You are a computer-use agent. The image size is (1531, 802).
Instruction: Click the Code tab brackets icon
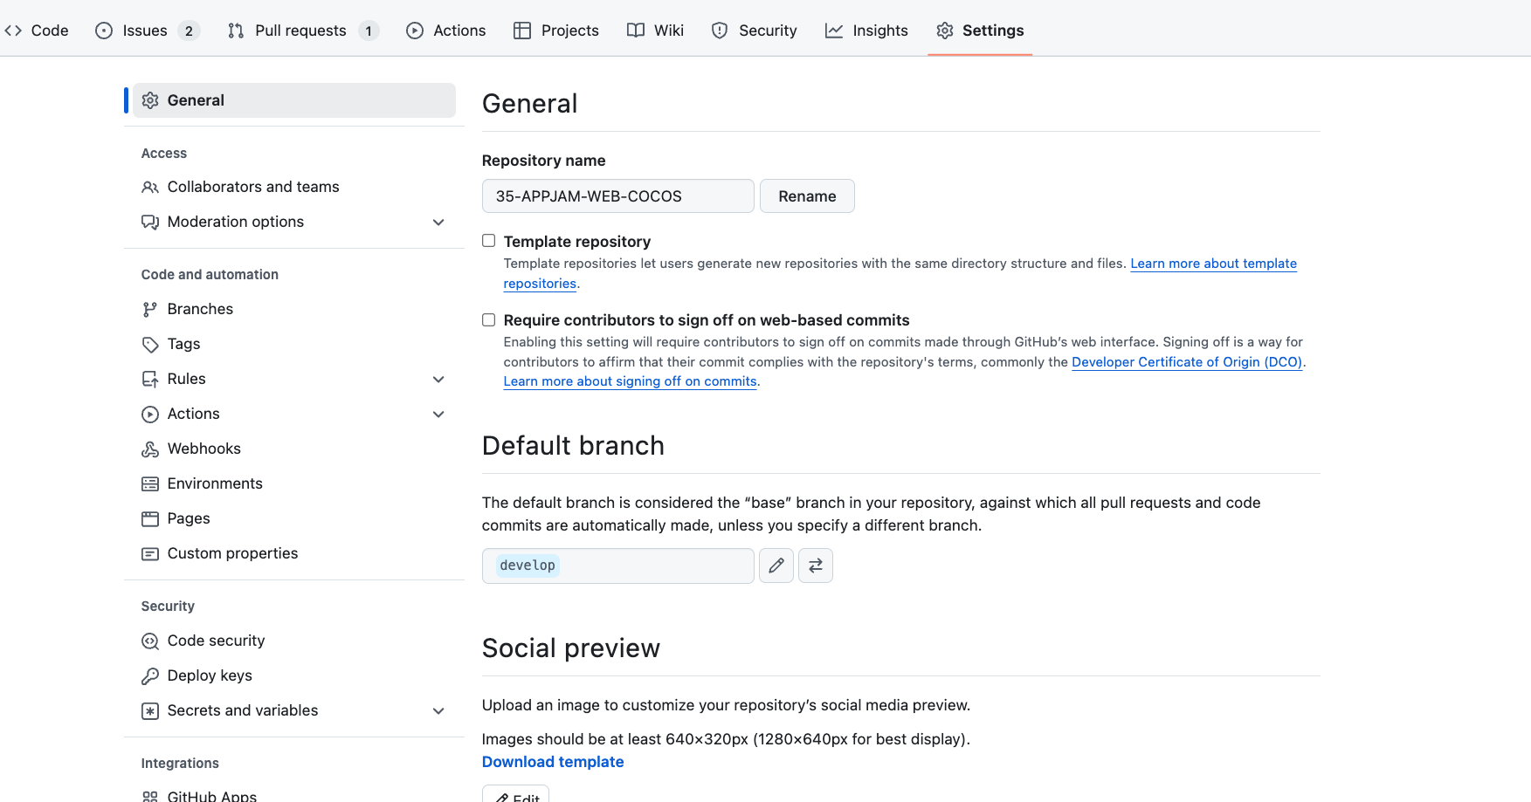point(13,31)
